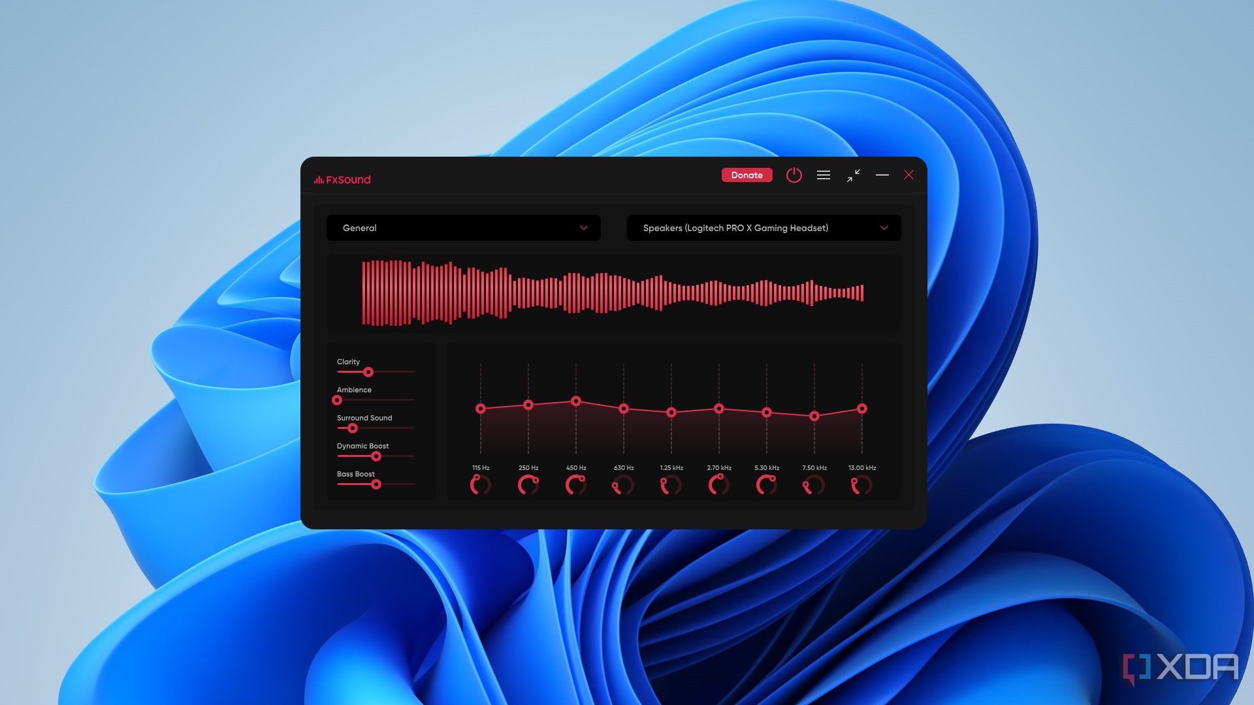This screenshot has width=1254, height=705.
Task: Adjust the 450 Hz equalizer knob
Action: [x=575, y=486]
